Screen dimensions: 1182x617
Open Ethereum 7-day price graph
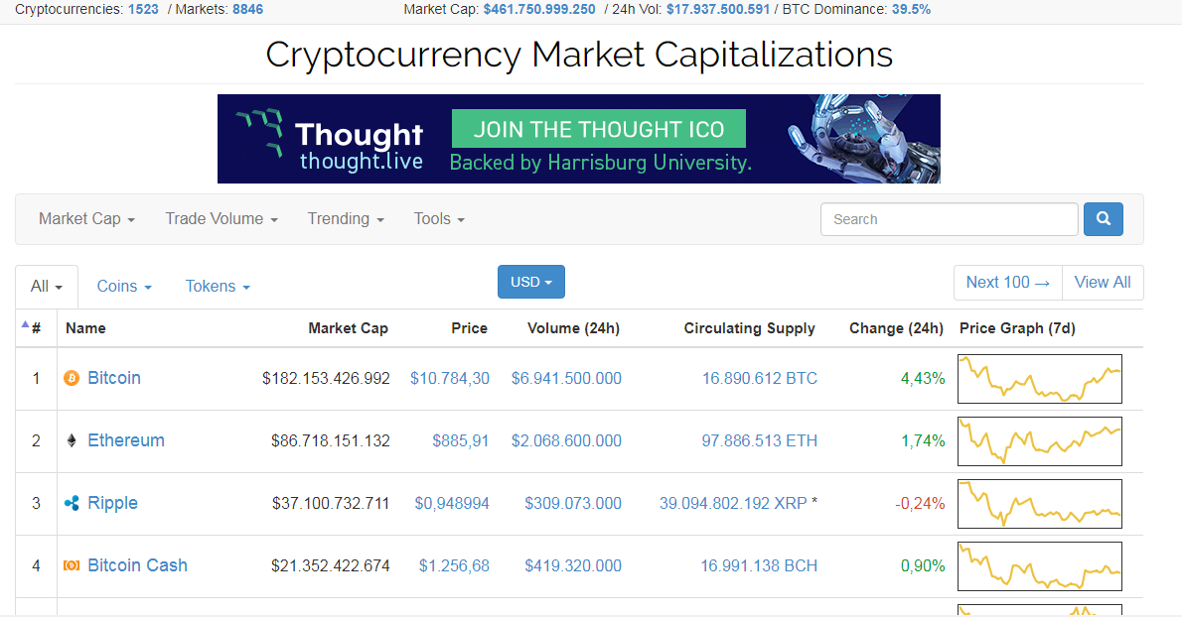point(1039,440)
